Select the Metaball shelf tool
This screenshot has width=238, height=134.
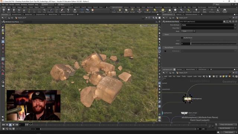coord(87,10)
